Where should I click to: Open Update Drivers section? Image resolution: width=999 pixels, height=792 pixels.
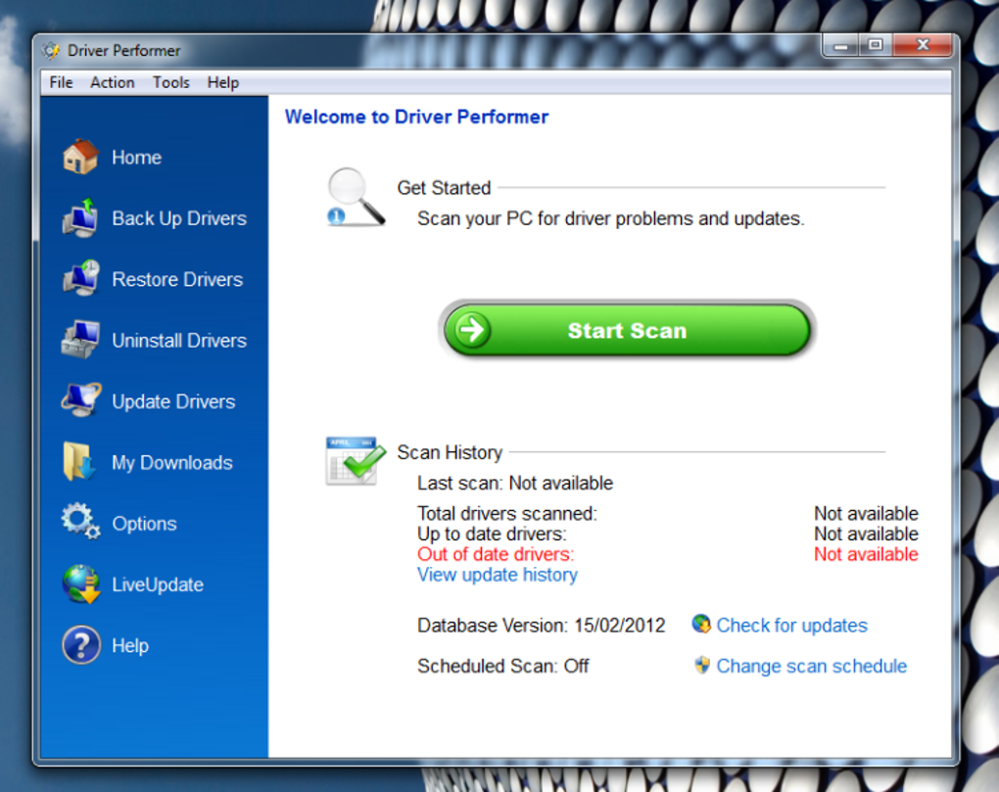173,401
